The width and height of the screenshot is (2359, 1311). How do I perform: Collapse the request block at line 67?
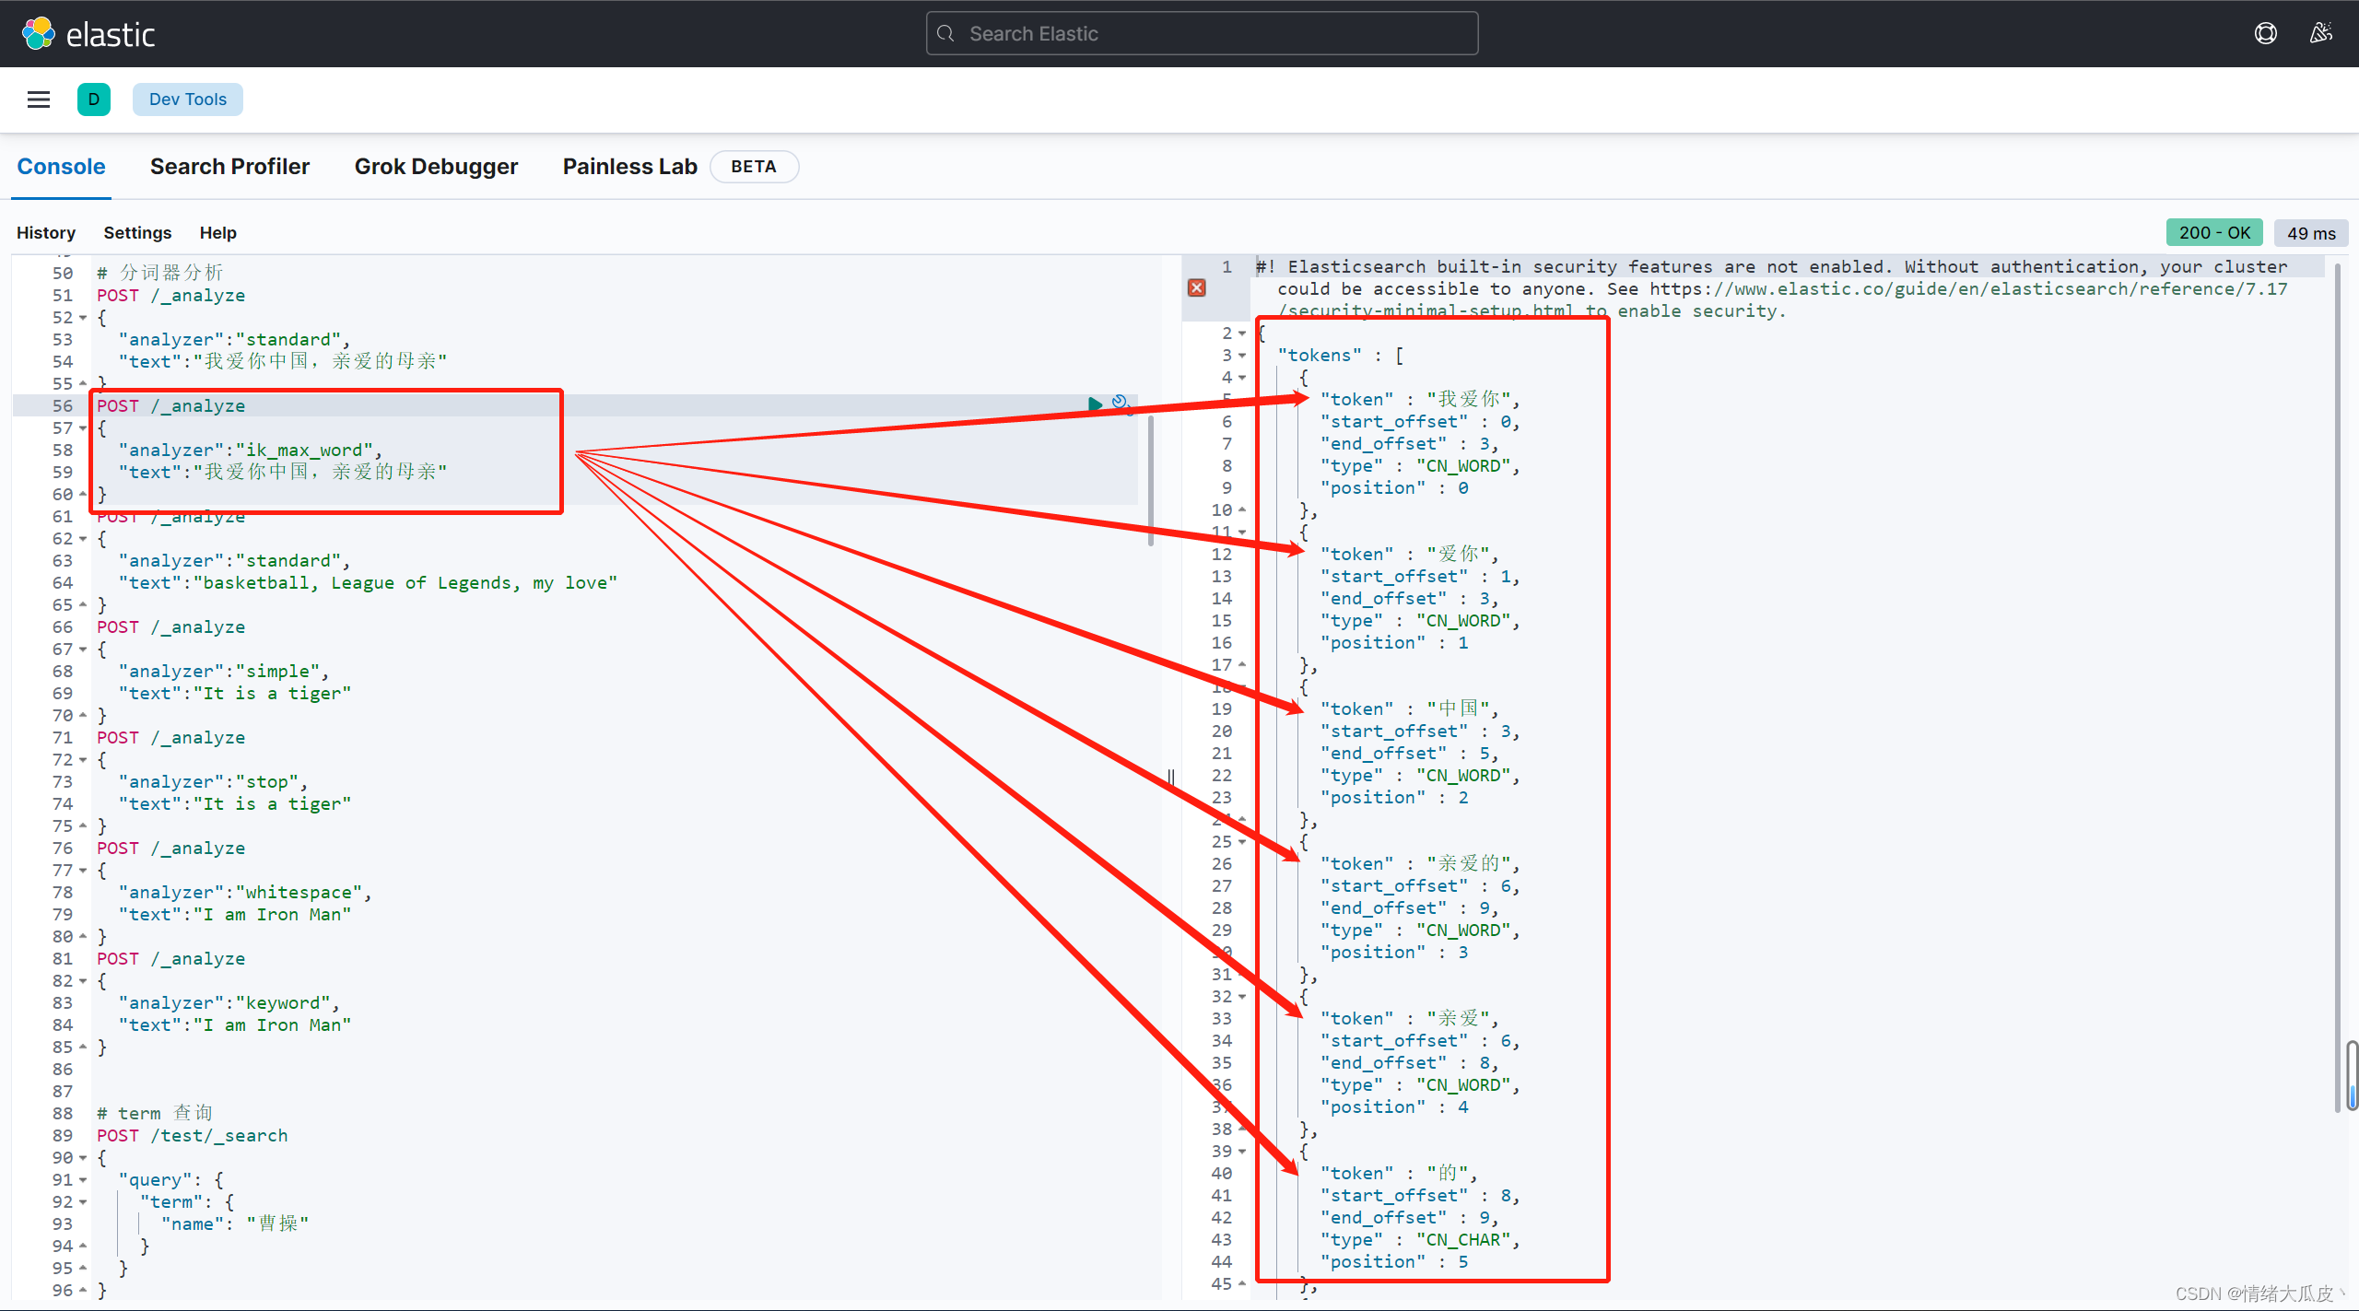coord(83,650)
